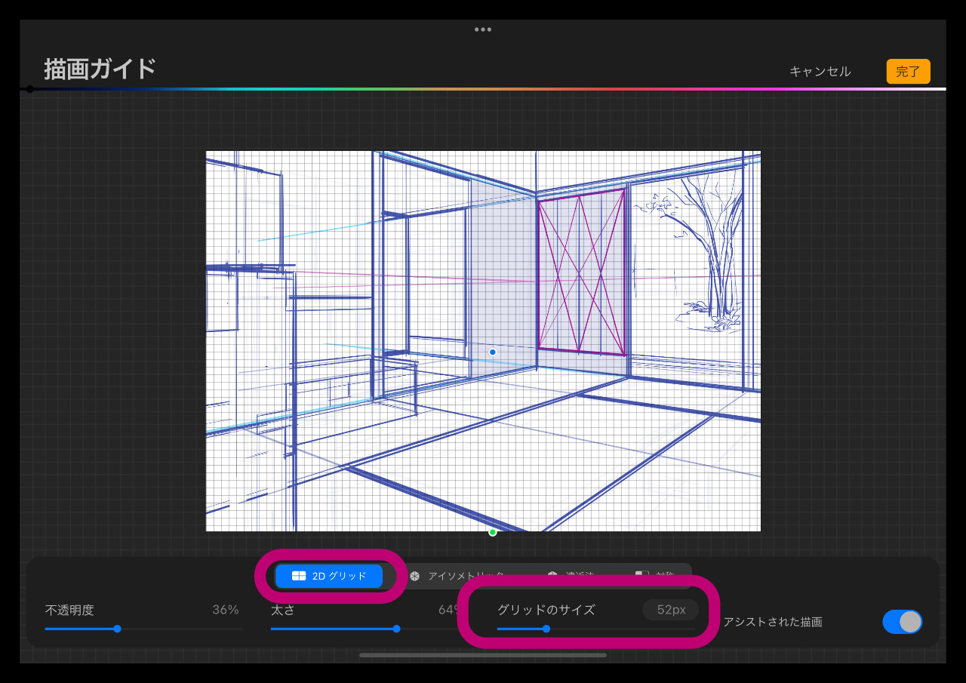Click the rainbow hue color bar
The width and height of the screenshot is (966, 683).
pyautogui.click(x=483, y=89)
